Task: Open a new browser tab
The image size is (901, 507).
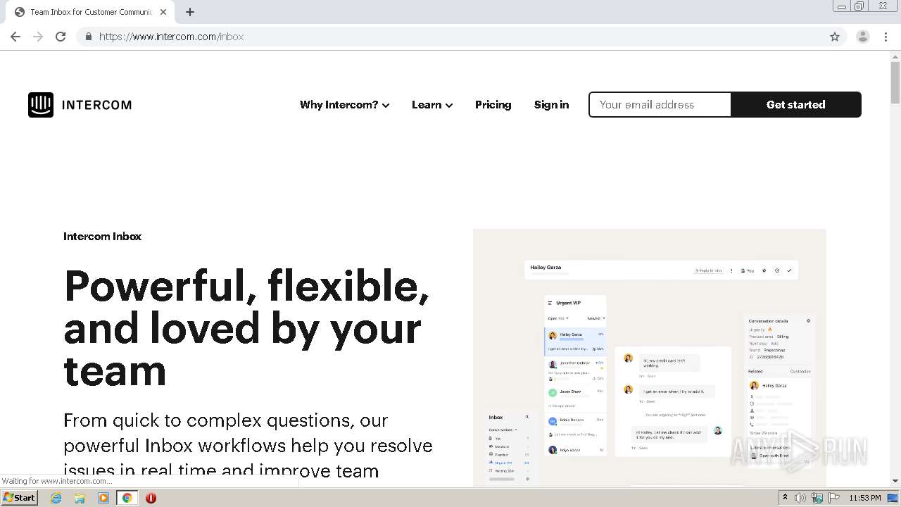Action: pyautogui.click(x=190, y=12)
